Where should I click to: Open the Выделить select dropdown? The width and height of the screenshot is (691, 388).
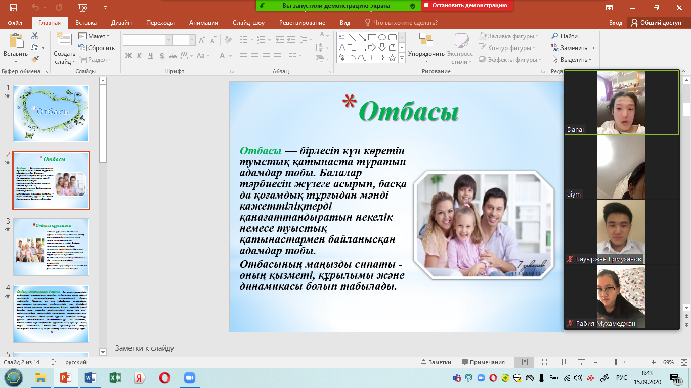pyautogui.click(x=572, y=60)
